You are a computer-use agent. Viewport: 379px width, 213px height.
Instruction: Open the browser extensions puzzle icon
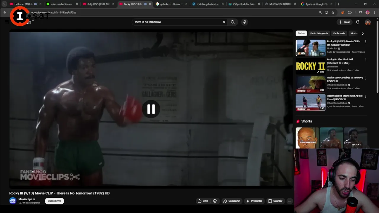(x=350, y=12)
